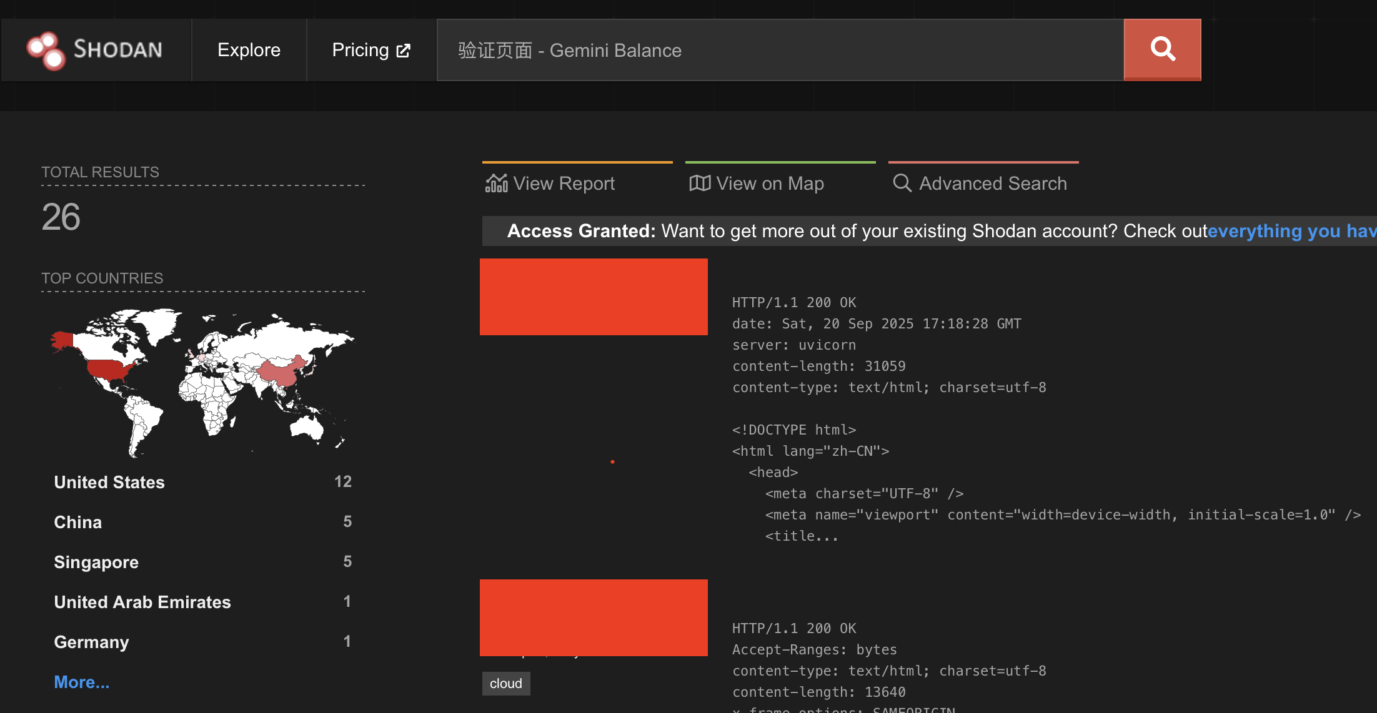Expand the More... countries list
This screenshot has width=1377, height=713.
tap(81, 682)
